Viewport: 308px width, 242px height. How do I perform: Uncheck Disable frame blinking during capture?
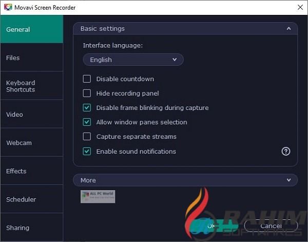(87, 108)
